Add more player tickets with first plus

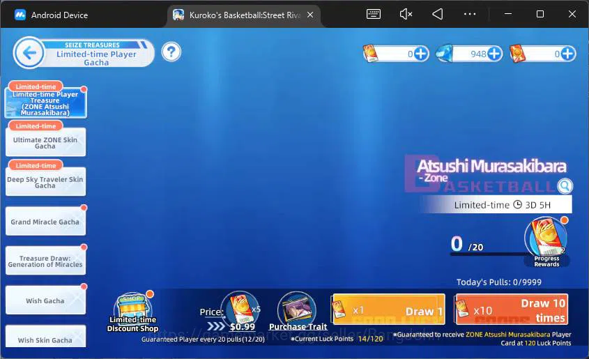click(421, 54)
